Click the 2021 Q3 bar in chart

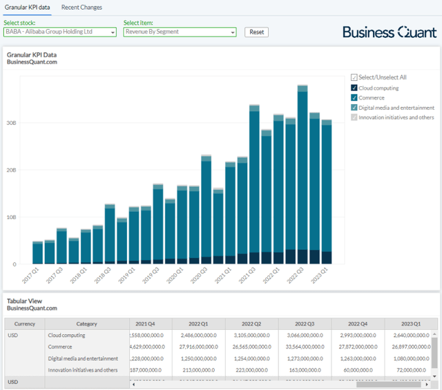(x=254, y=184)
